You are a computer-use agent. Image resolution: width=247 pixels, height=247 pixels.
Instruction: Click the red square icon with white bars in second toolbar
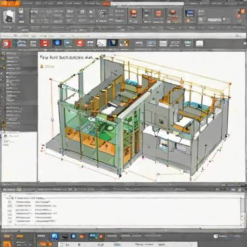[44, 43]
